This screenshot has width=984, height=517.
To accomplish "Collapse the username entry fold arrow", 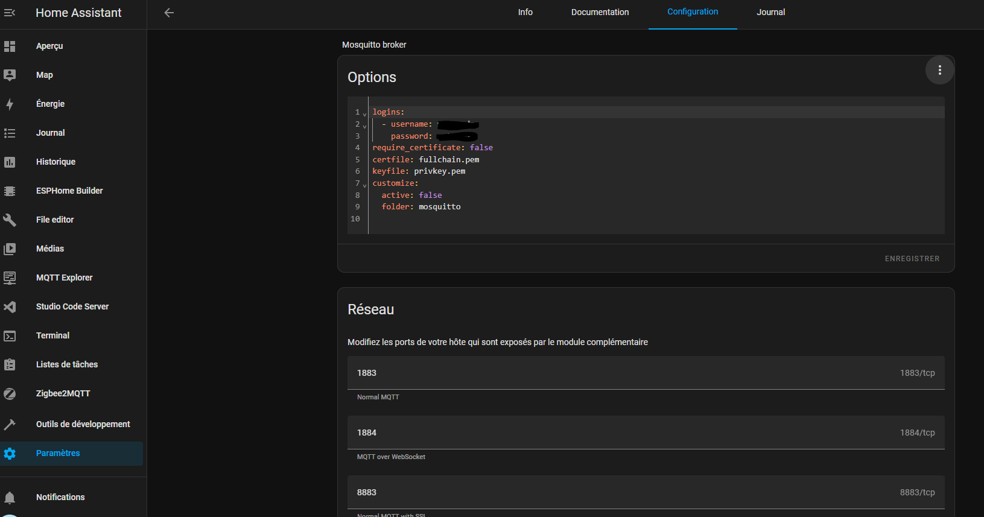I will click(x=364, y=125).
